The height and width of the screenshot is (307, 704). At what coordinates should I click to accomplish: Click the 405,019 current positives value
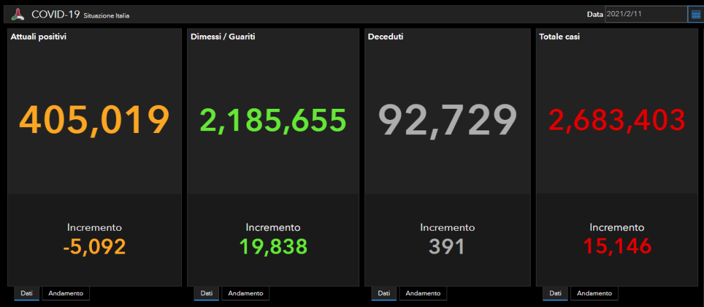[95, 121]
